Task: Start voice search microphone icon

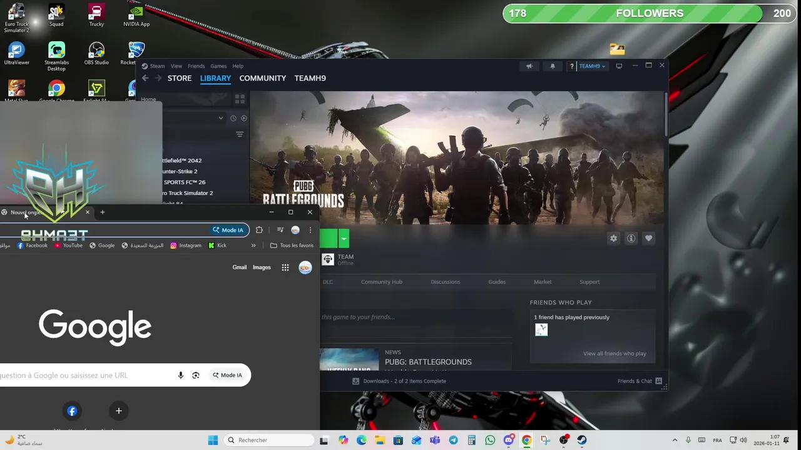Action: click(181, 375)
